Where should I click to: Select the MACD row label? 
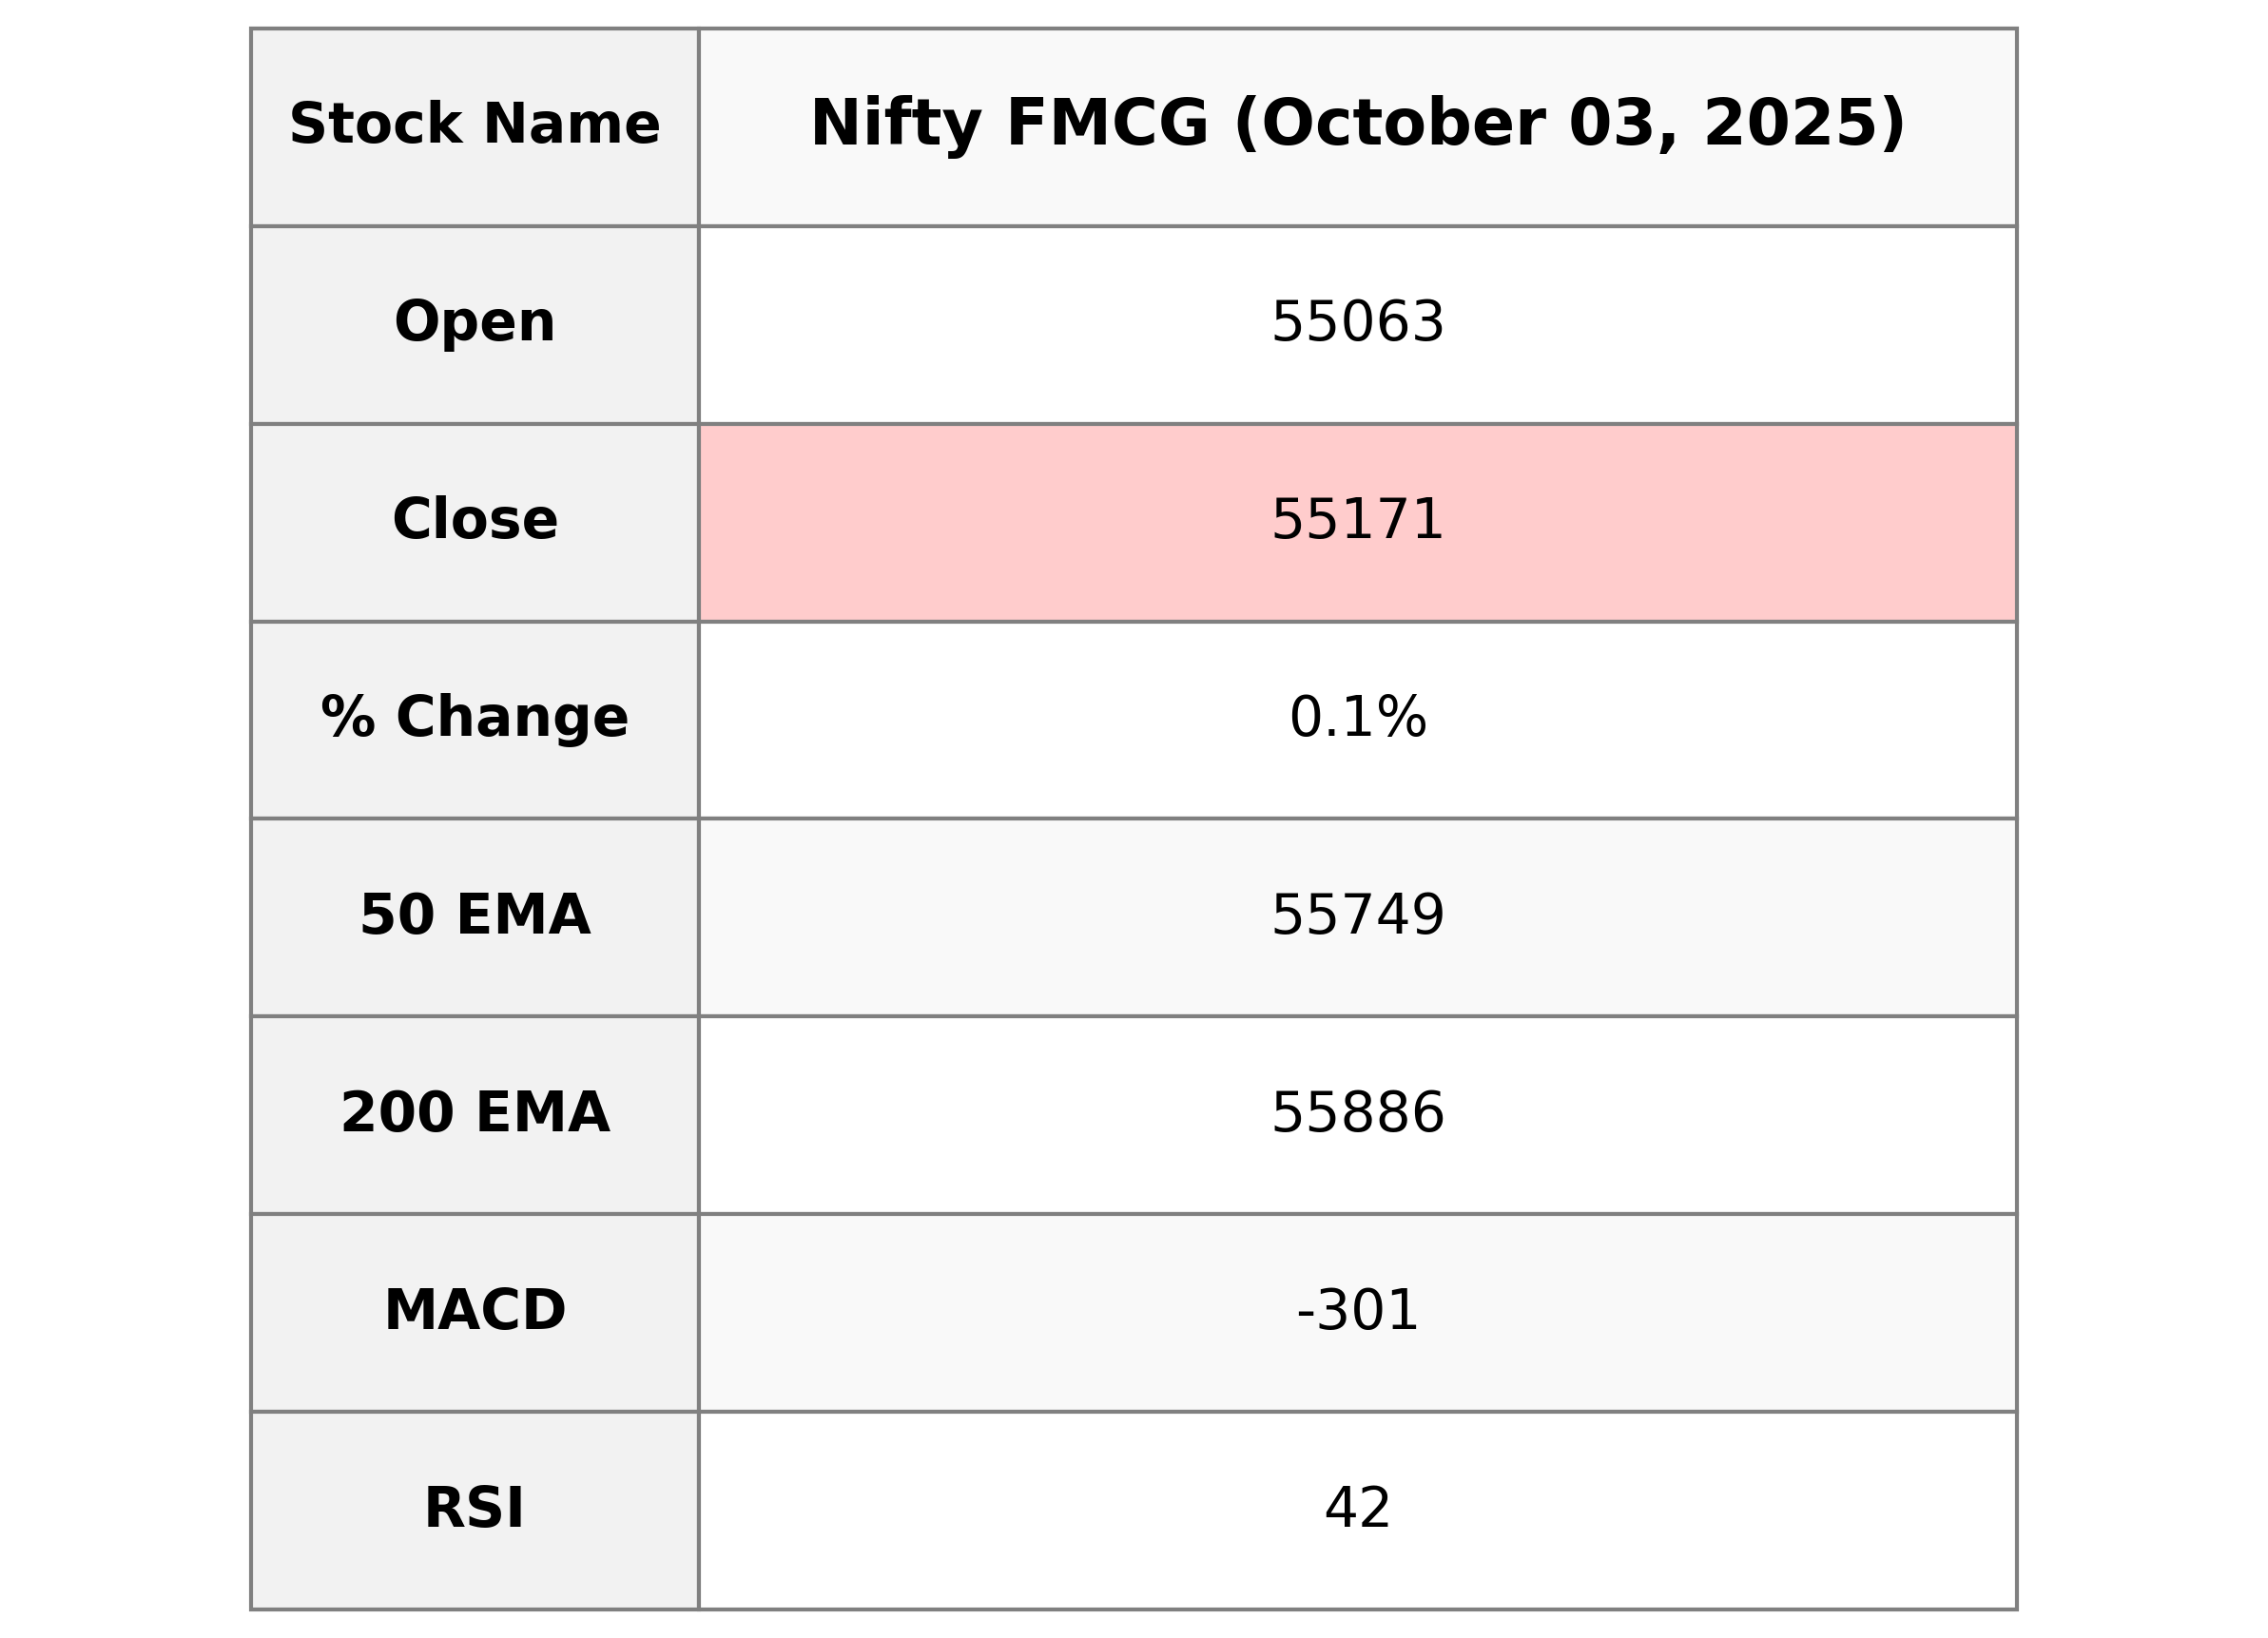474,1311
